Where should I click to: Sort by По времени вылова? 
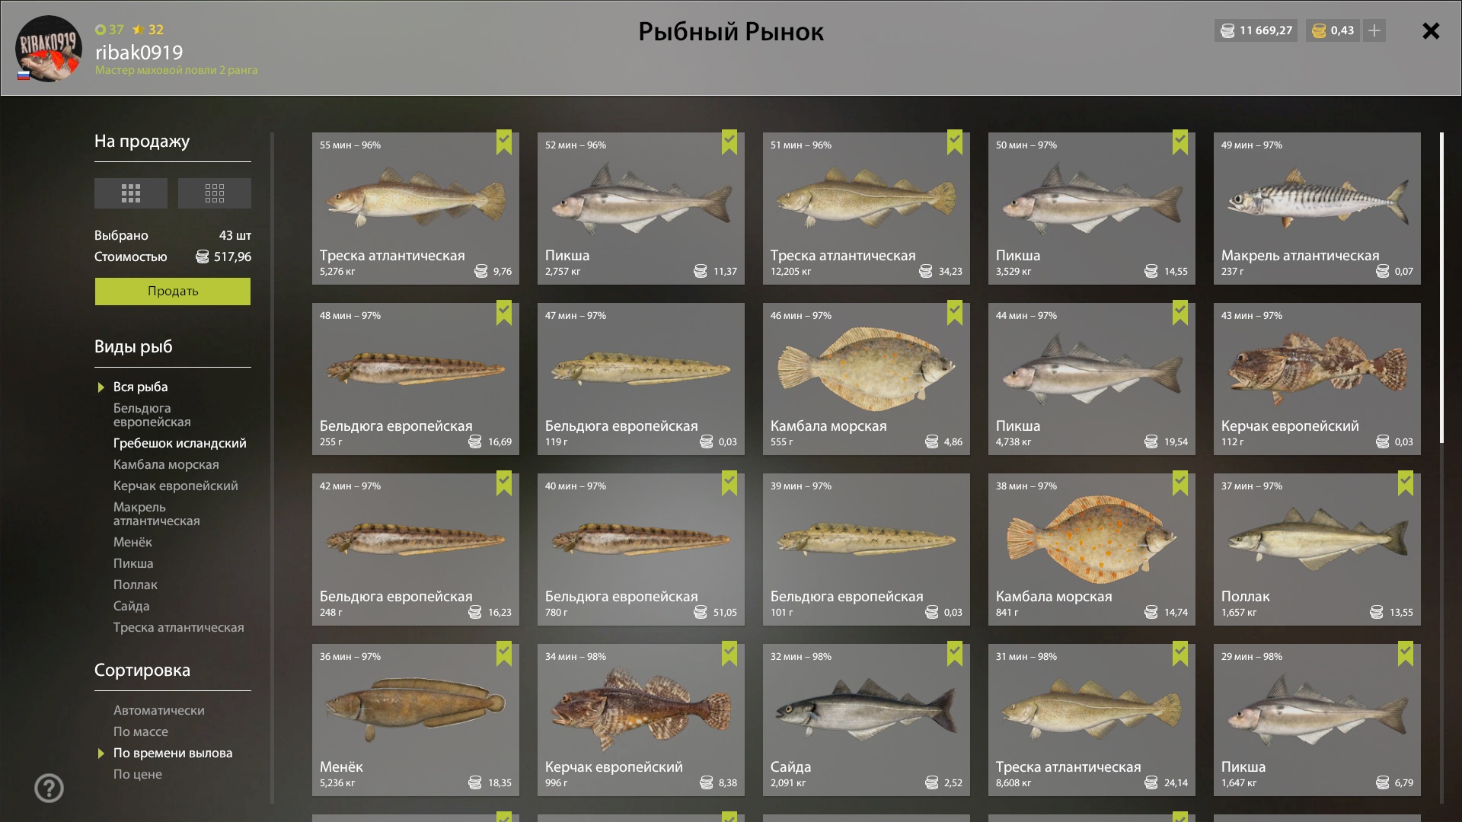coord(173,753)
